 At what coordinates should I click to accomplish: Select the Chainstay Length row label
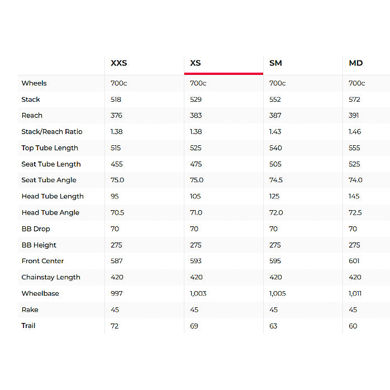pos(51,277)
